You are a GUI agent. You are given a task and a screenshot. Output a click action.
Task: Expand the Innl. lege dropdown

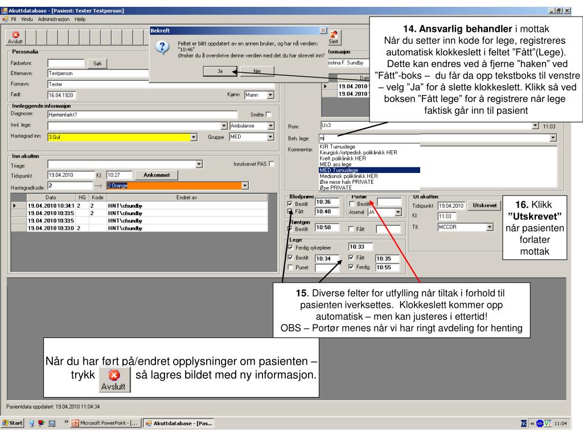224,126
